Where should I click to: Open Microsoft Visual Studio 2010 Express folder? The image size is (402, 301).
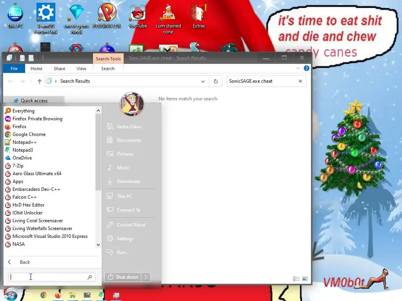pos(49,236)
